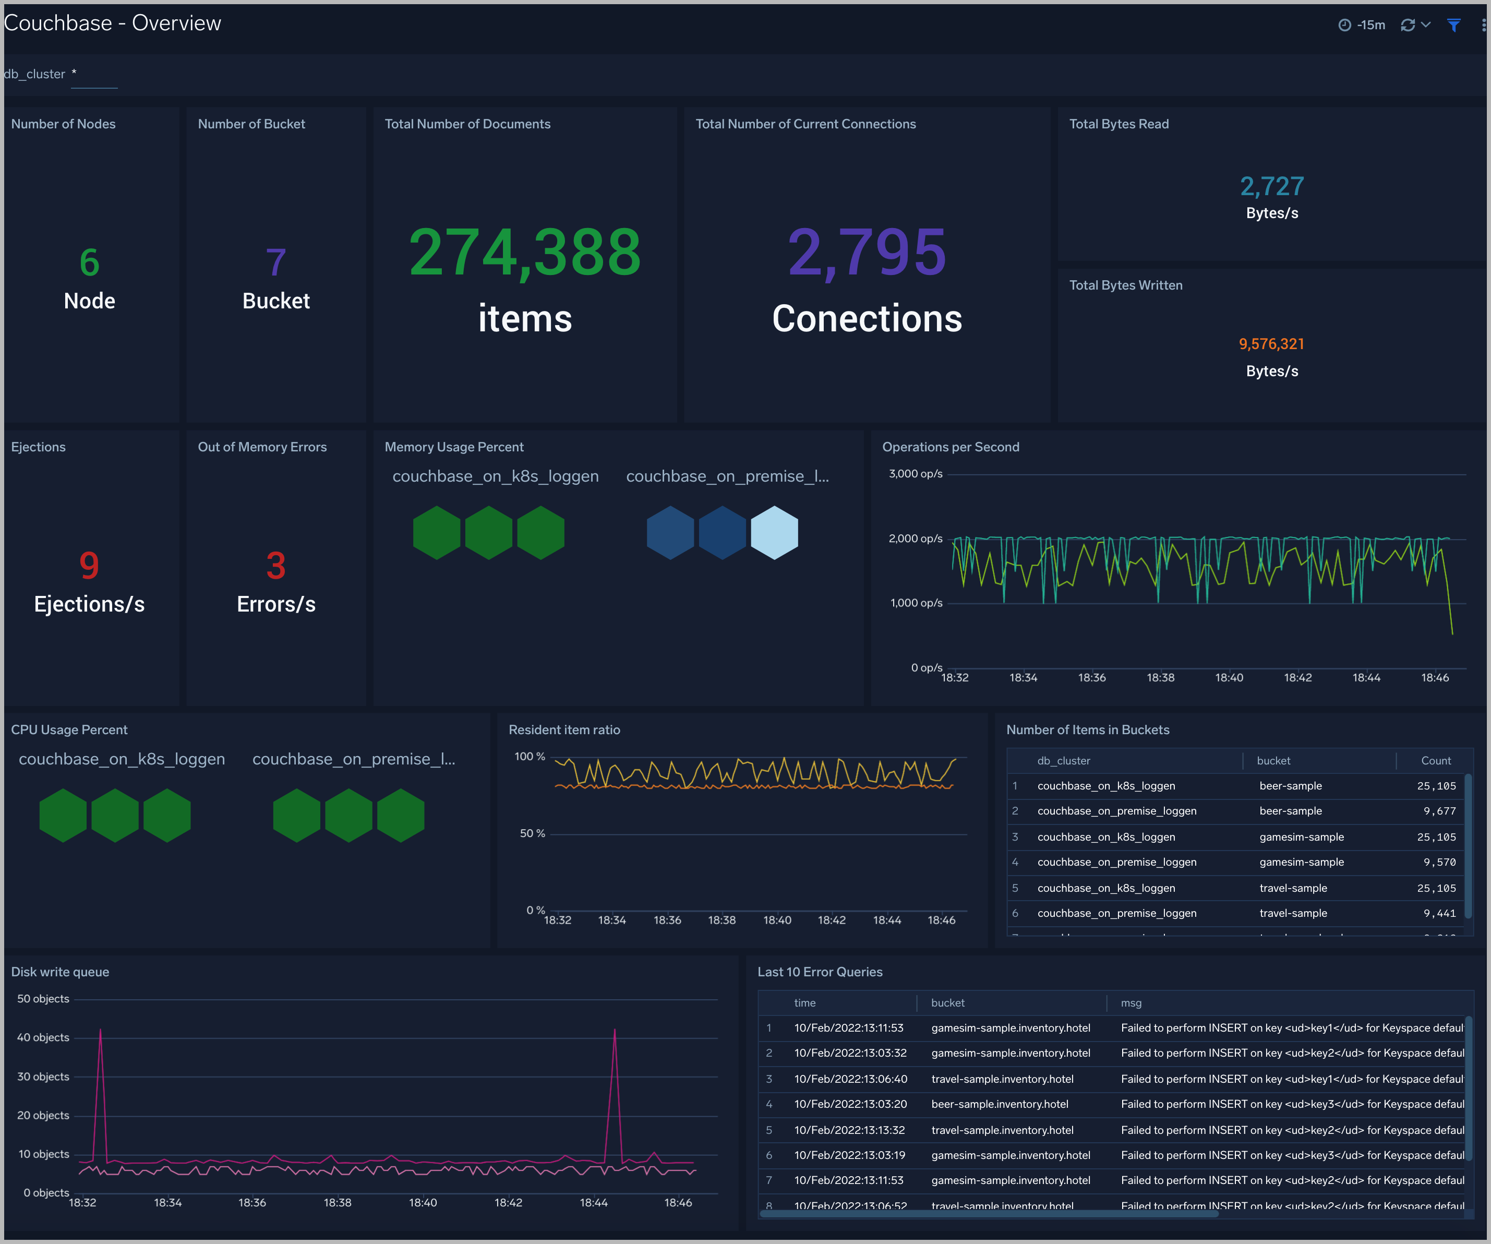Click inside the db_cluster input field
Screen dimensions: 1491x1244
[94, 74]
